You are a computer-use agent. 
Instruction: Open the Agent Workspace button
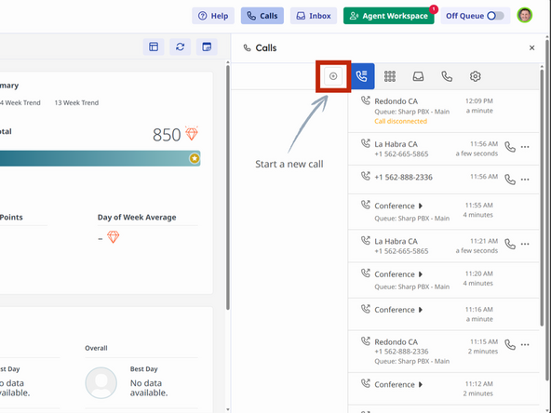point(389,16)
